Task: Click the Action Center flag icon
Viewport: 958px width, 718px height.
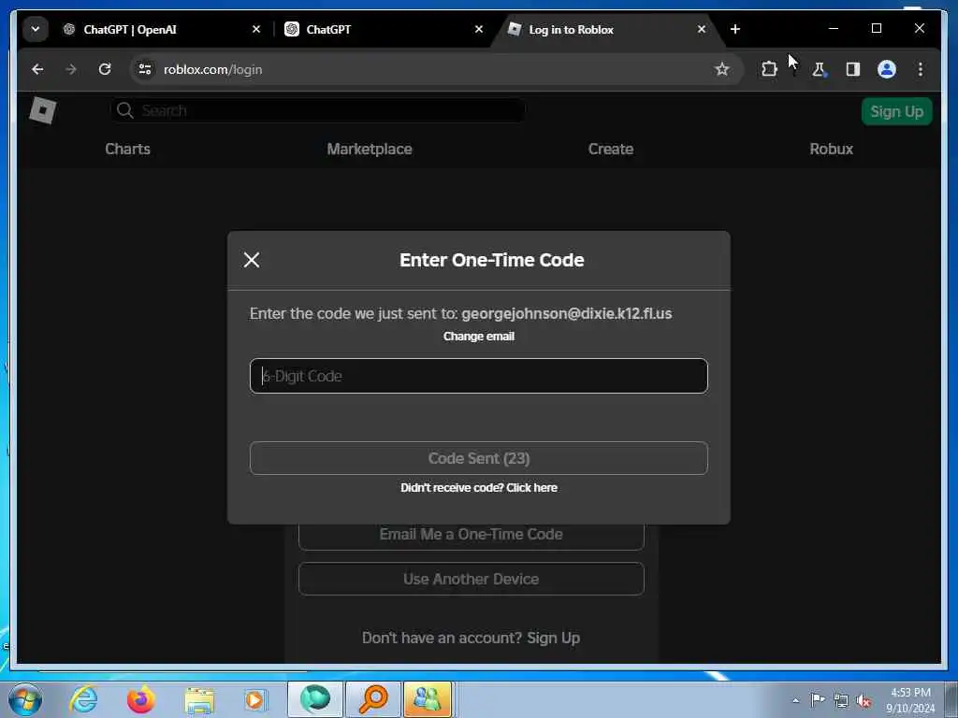Action: pyautogui.click(x=818, y=700)
